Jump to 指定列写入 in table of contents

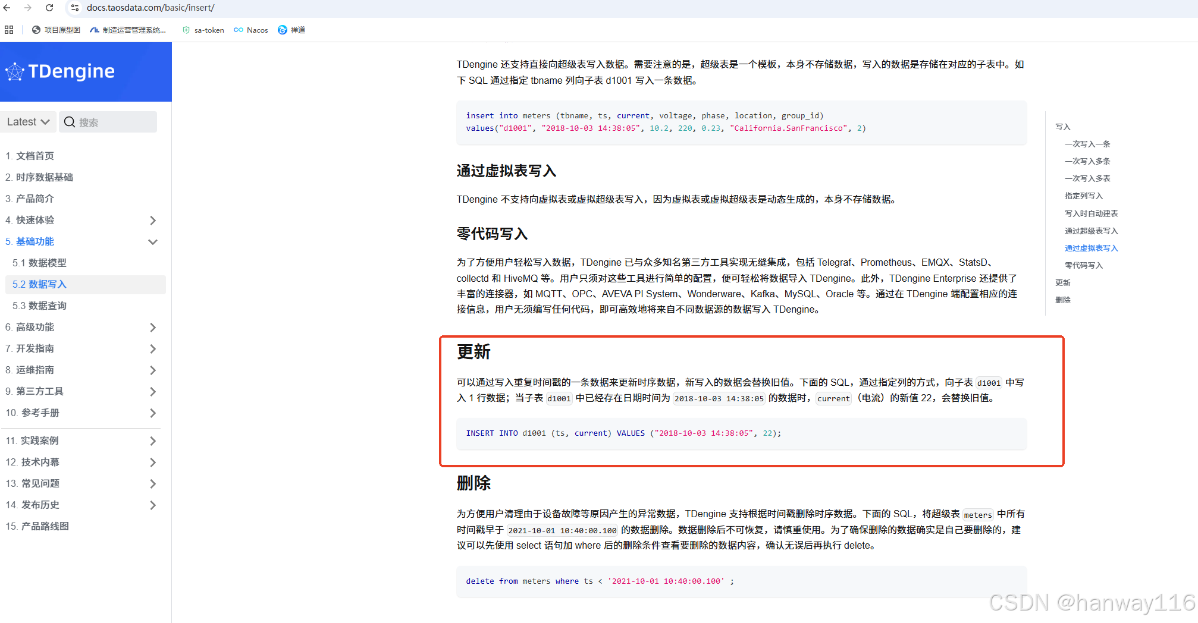pyautogui.click(x=1084, y=196)
